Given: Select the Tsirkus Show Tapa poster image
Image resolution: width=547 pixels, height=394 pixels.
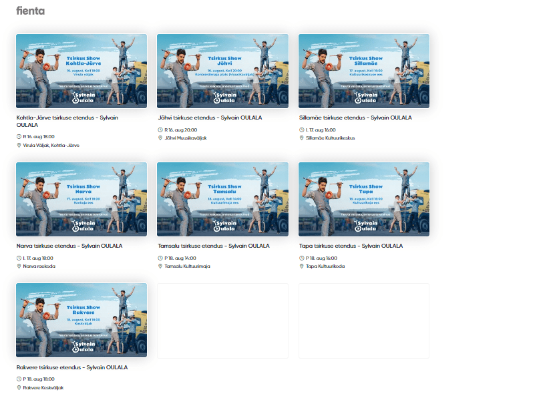Looking at the screenshot, I should [364, 199].
